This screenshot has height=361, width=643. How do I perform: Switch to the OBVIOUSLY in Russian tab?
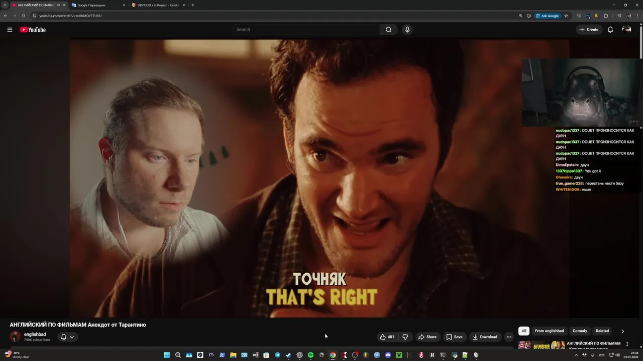pos(158,5)
